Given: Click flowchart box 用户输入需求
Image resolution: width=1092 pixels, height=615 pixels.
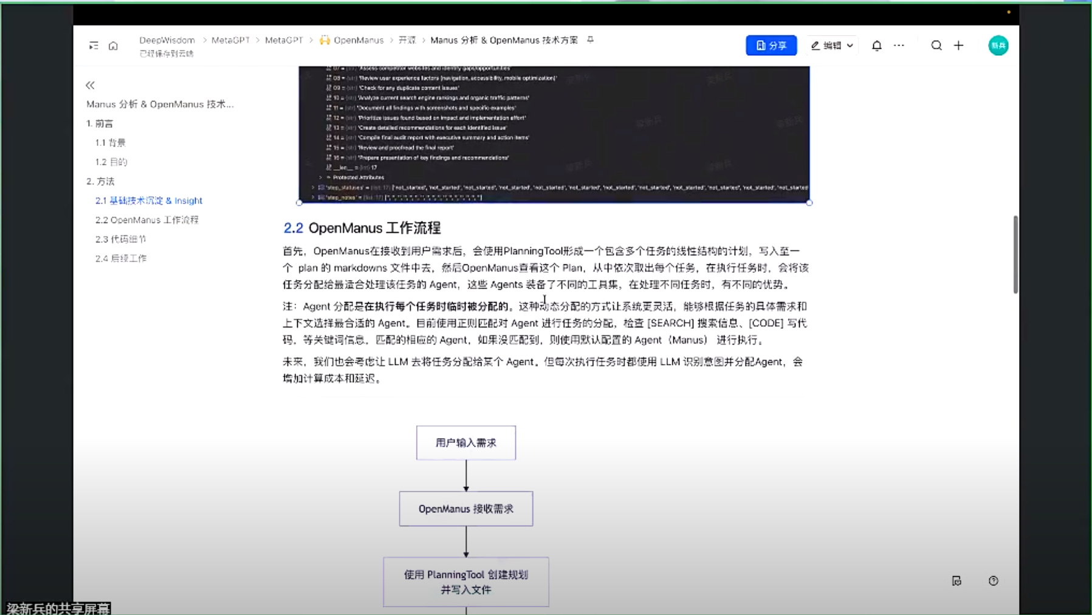Looking at the screenshot, I should 466,443.
